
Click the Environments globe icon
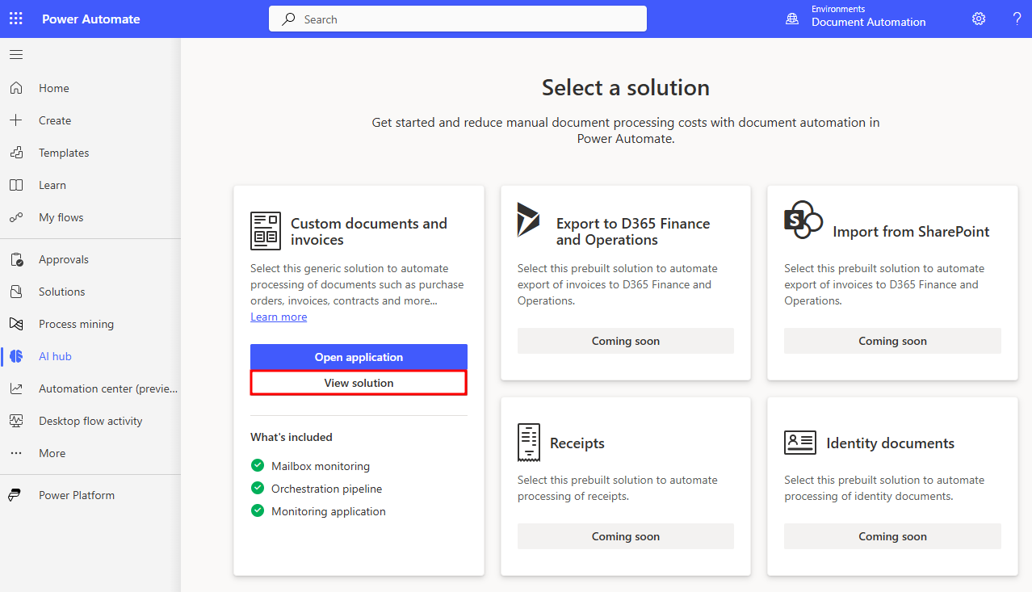pos(792,19)
